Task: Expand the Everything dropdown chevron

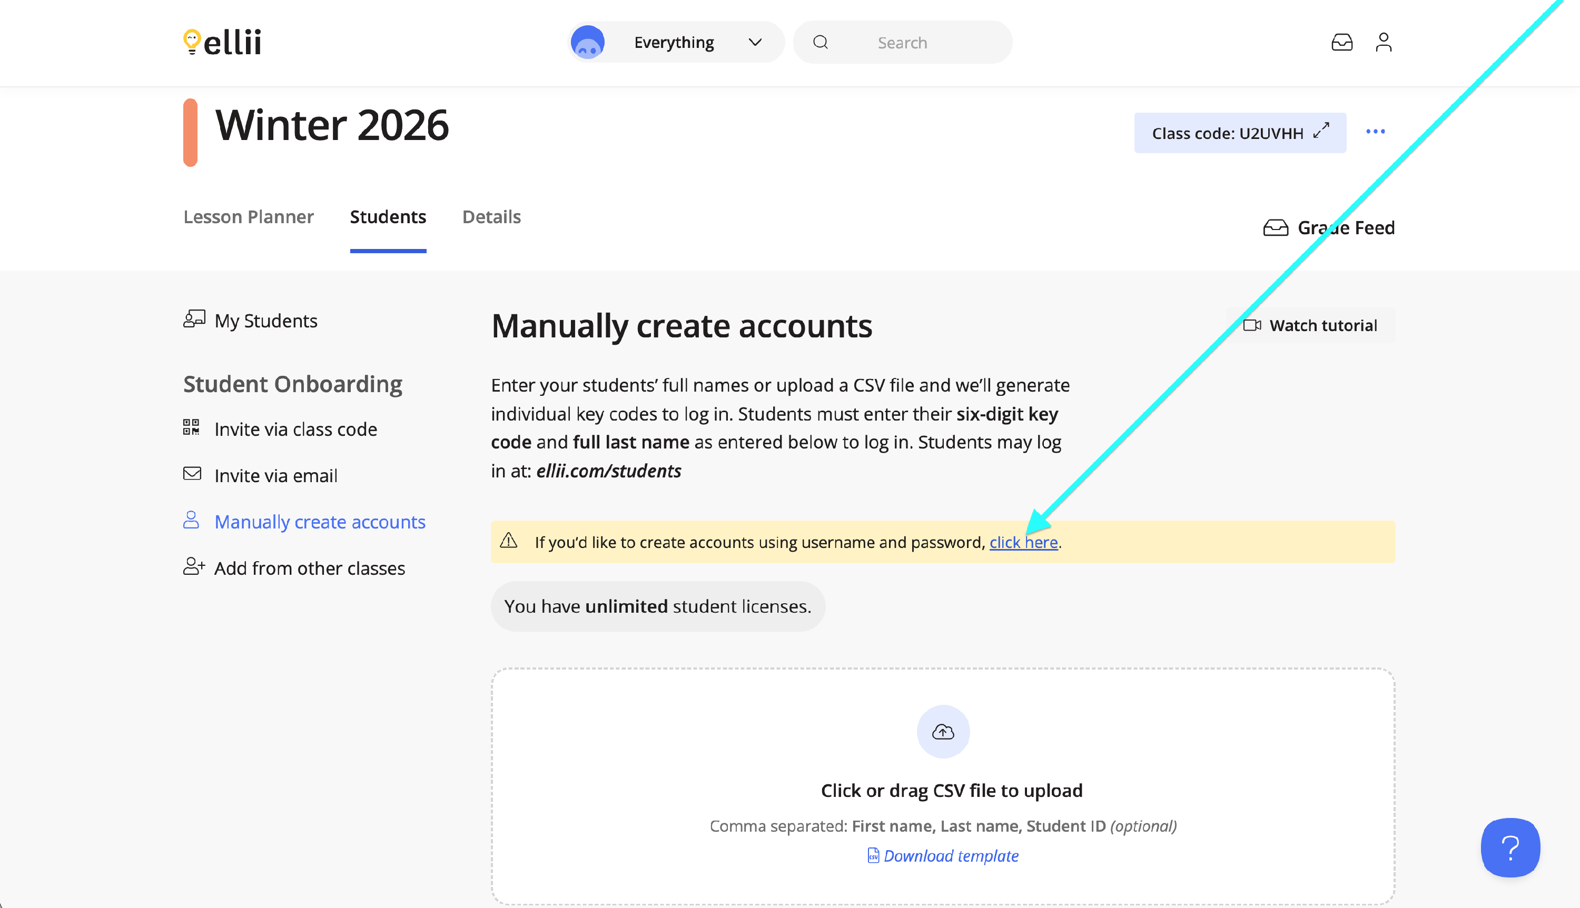Action: click(755, 43)
